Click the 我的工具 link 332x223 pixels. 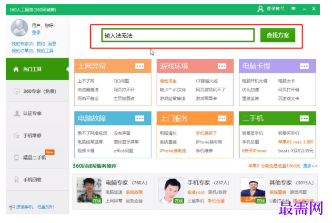(x=45, y=51)
